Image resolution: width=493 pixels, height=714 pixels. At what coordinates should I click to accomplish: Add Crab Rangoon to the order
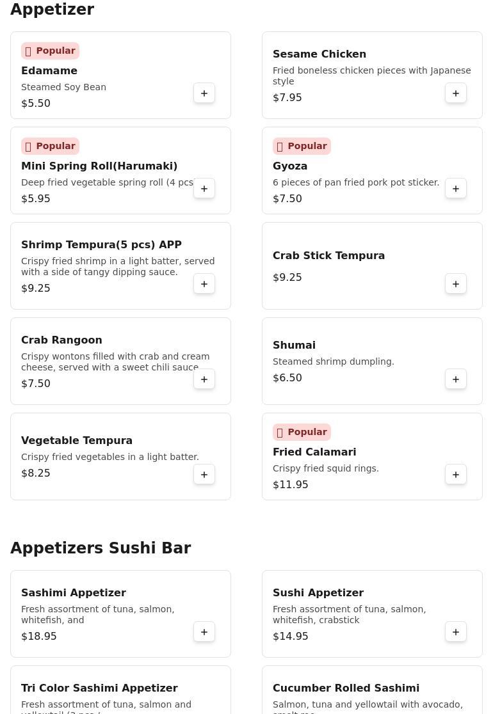[204, 379]
